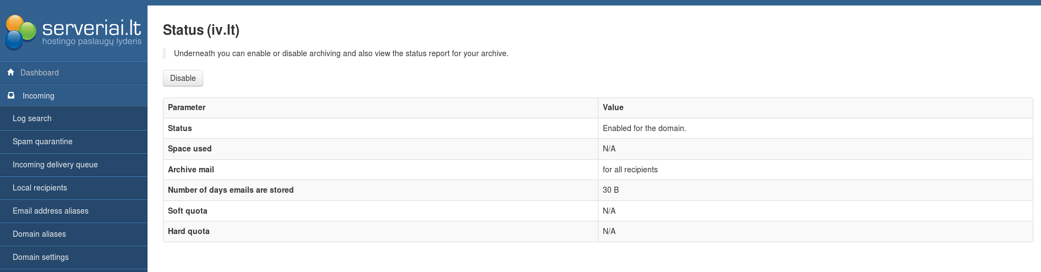Click the Value column header
The image size is (1041, 272).
(x=613, y=107)
